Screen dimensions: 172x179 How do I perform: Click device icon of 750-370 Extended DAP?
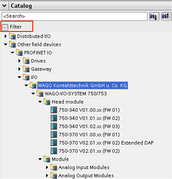54,143
